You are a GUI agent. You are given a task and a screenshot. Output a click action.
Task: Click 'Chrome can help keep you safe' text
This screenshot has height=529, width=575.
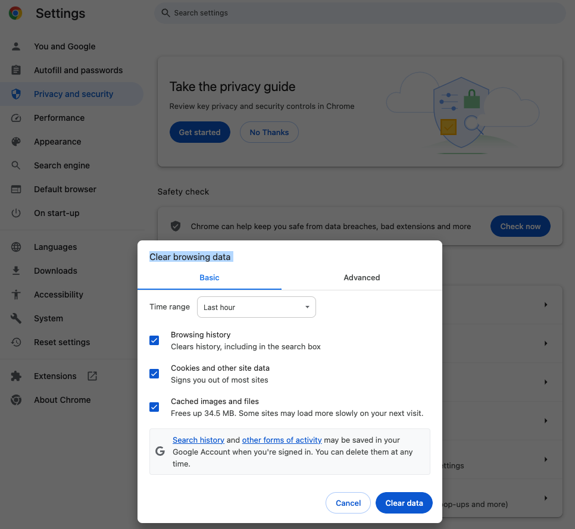click(331, 227)
